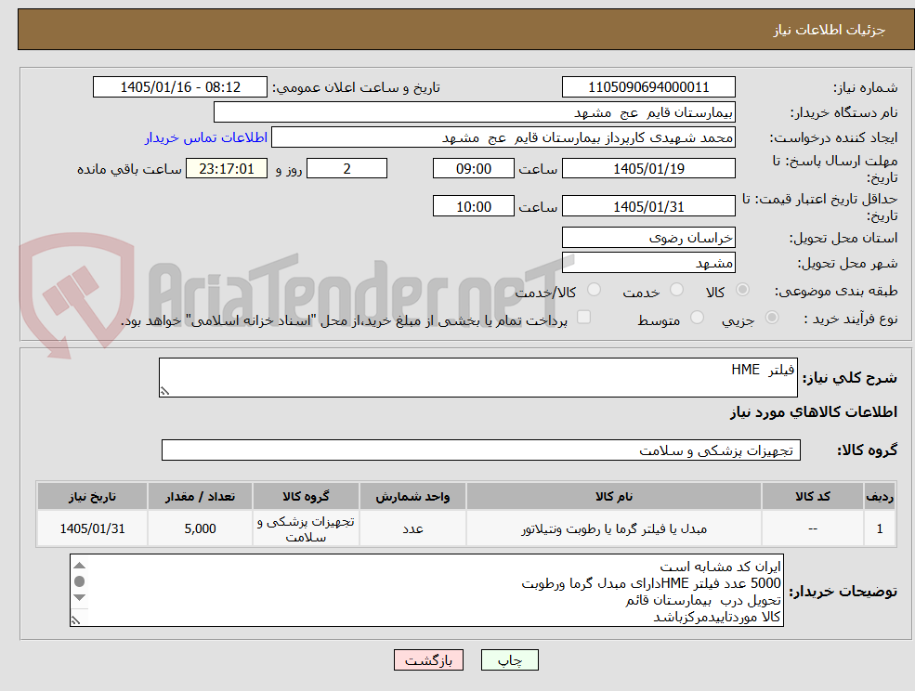Viewport: 915px width, 691px height.
Task: Click the announcement date 1405/01/16 - 08:12 field
Action: click(x=179, y=87)
